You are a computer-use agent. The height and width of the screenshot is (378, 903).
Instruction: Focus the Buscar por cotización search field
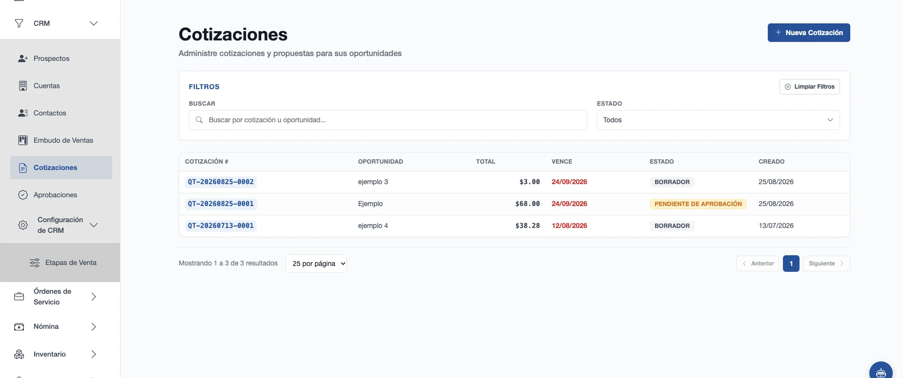pyautogui.click(x=388, y=120)
